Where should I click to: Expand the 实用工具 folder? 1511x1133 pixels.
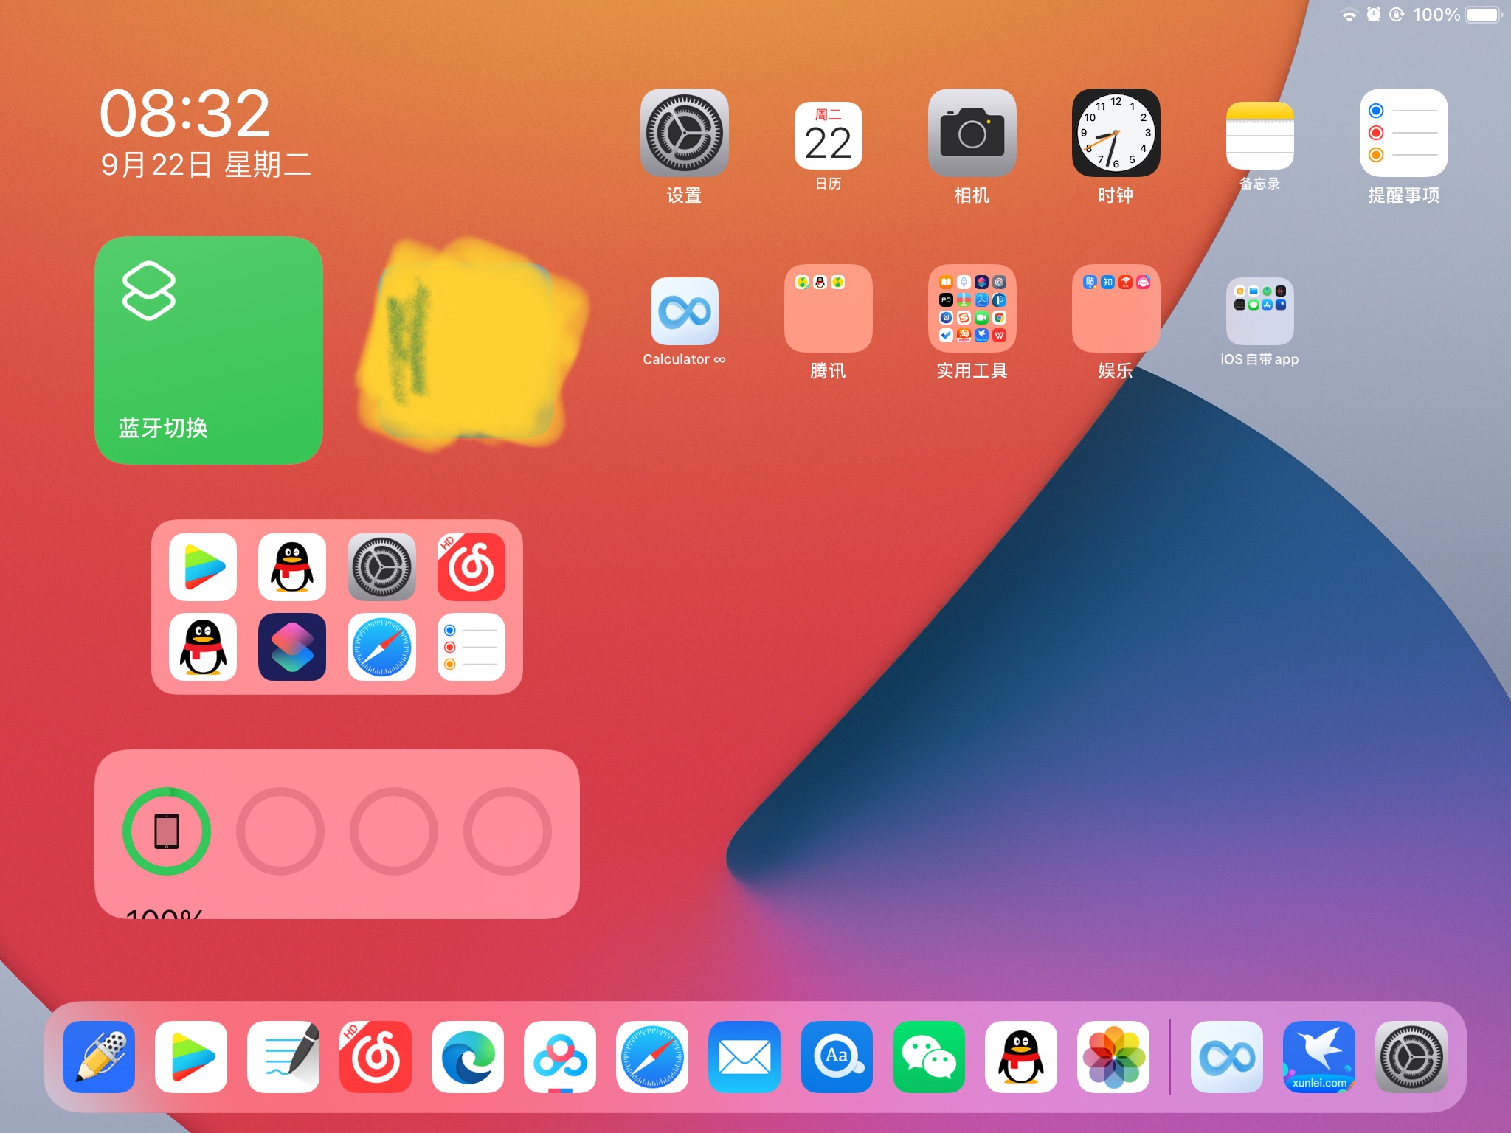coord(972,308)
